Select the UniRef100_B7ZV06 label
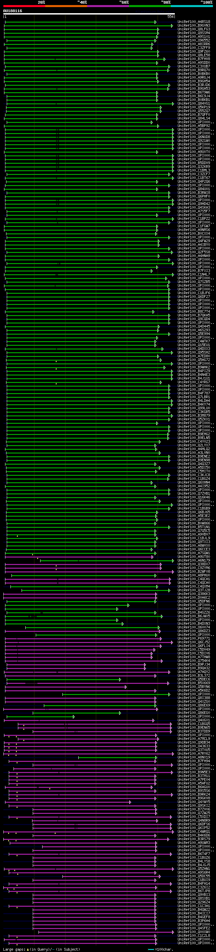Image resolution: width=216 pixels, height=952 pixels. [x=194, y=809]
